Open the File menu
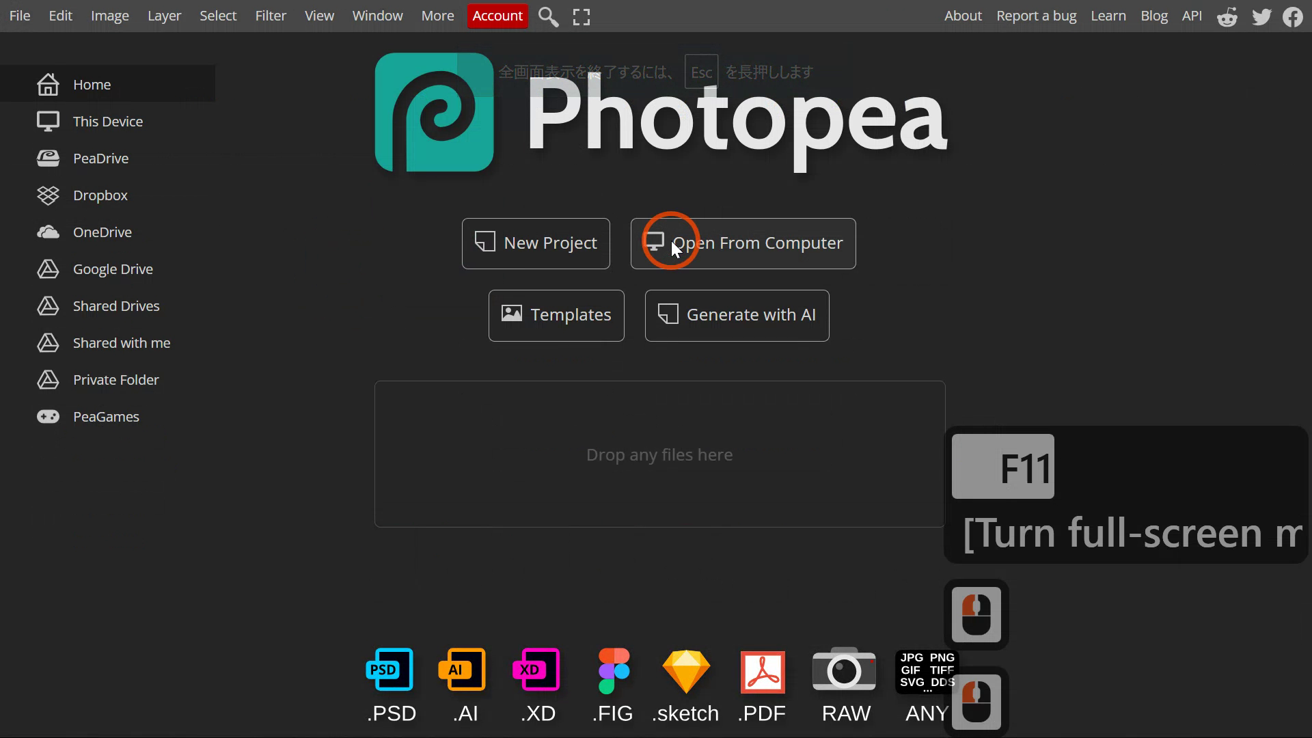This screenshot has width=1312, height=738. tap(20, 16)
